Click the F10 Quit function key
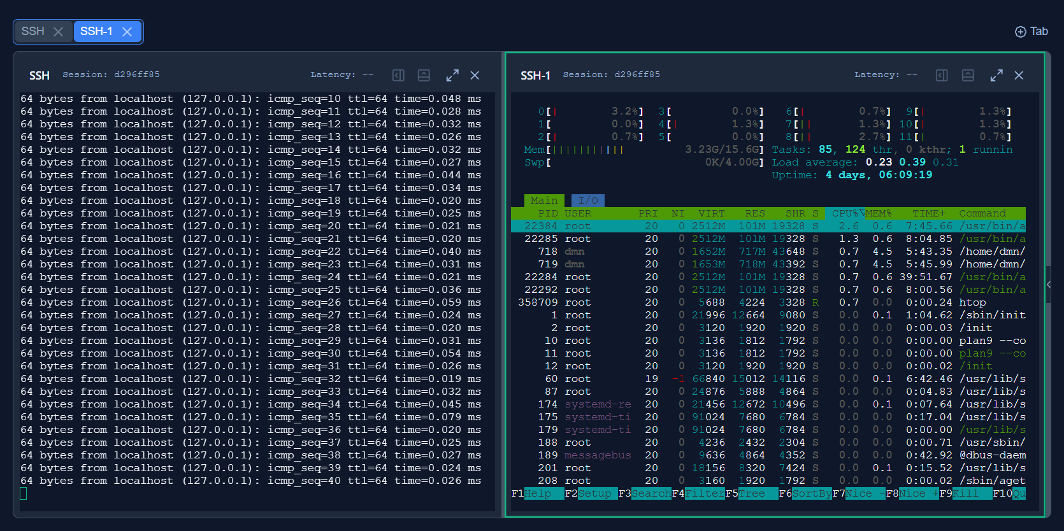Screen dimensions: 1064x531 pyautogui.click(x=1009, y=493)
